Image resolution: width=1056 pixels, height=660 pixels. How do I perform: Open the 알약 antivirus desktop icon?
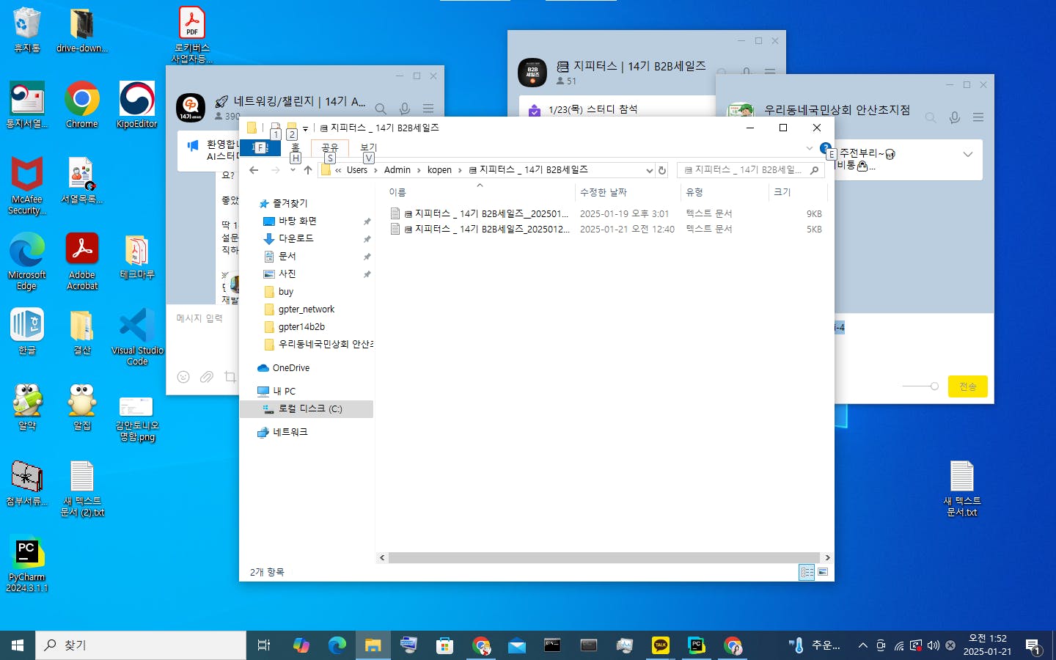[27, 407]
